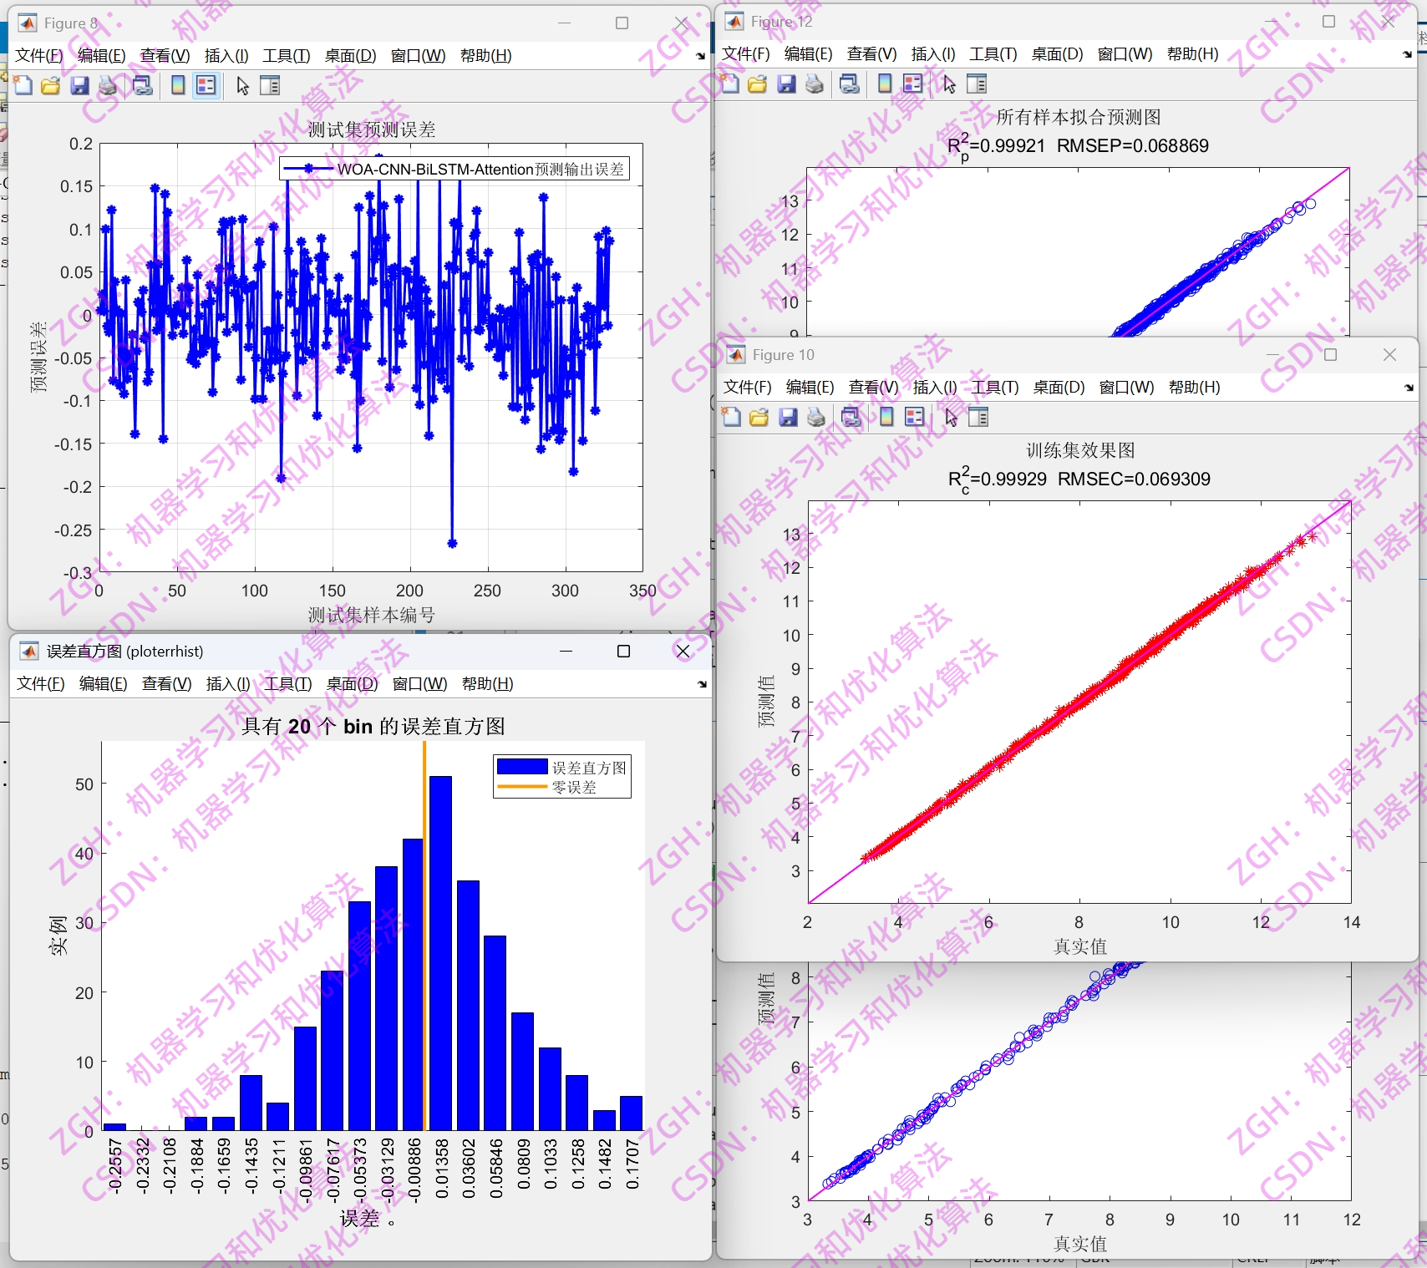The height and width of the screenshot is (1268, 1427).
Task: Toggle Edit Plot pointer in Figure 8 toolbar
Action: click(242, 85)
